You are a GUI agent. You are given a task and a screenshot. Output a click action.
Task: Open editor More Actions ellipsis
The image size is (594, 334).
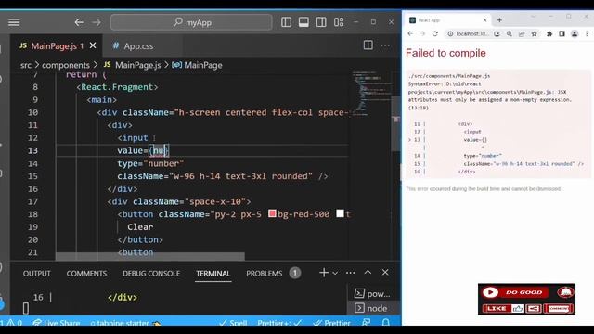pos(385,45)
